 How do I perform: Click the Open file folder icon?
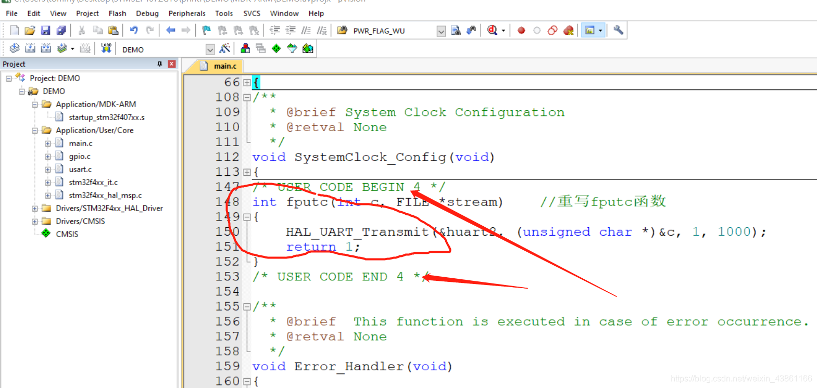[x=30, y=31]
